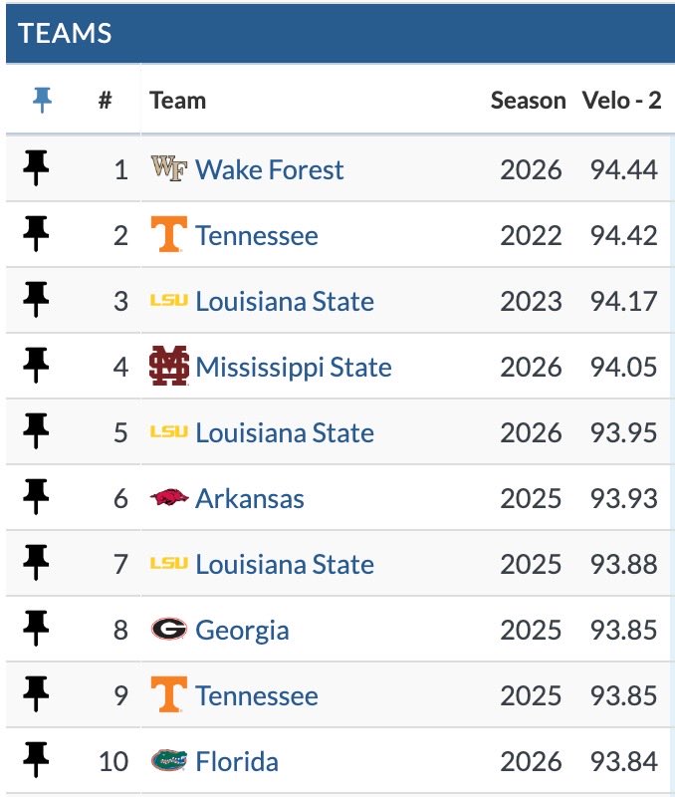This screenshot has height=797, width=675.
Task: Sort by the # rank column
Action: click(106, 100)
